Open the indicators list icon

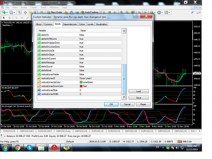(152, 13)
